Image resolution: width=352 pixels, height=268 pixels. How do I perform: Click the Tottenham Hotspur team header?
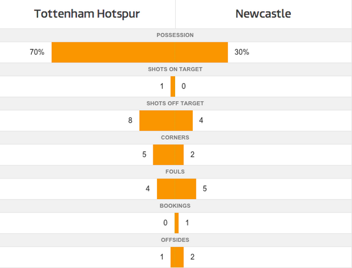pos(87,14)
